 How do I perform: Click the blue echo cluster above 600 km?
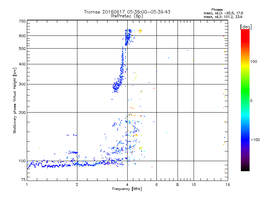(128, 37)
